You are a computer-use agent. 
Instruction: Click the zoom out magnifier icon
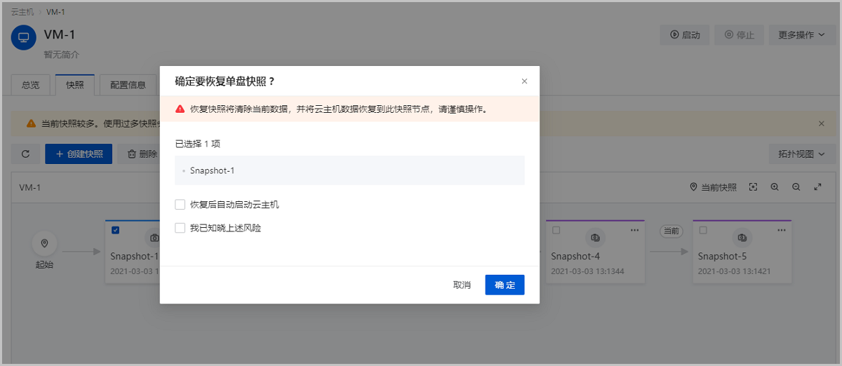coord(796,187)
